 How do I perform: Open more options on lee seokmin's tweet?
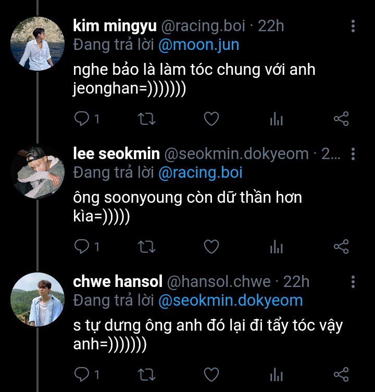[354, 154]
